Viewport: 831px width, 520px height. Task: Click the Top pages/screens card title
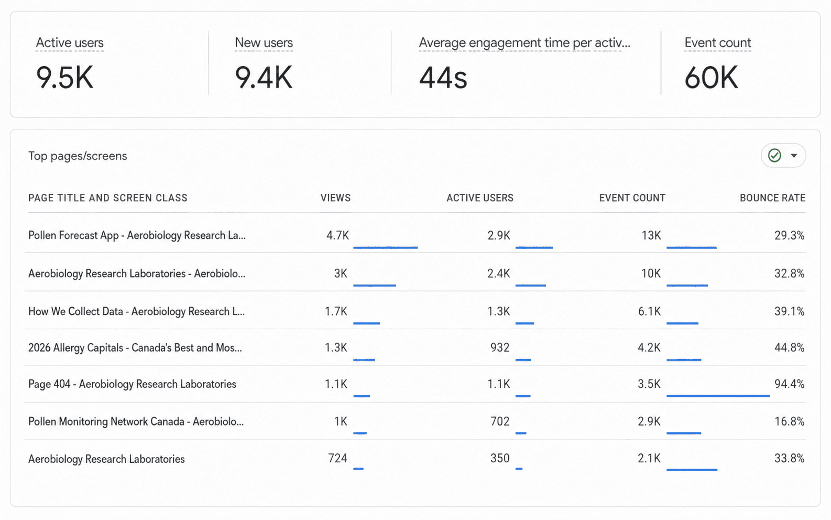(x=78, y=156)
